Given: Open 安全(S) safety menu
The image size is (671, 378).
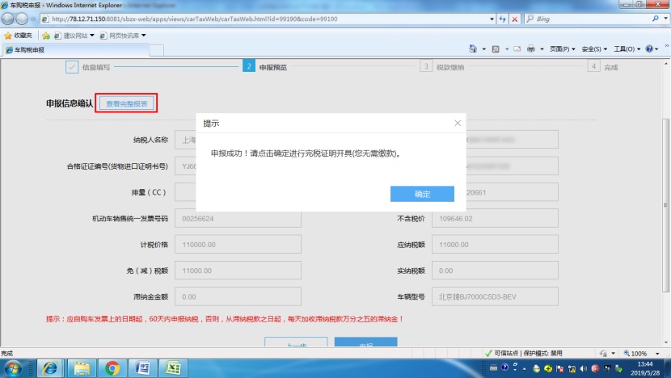Looking at the screenshot, I should click(594, 49).
